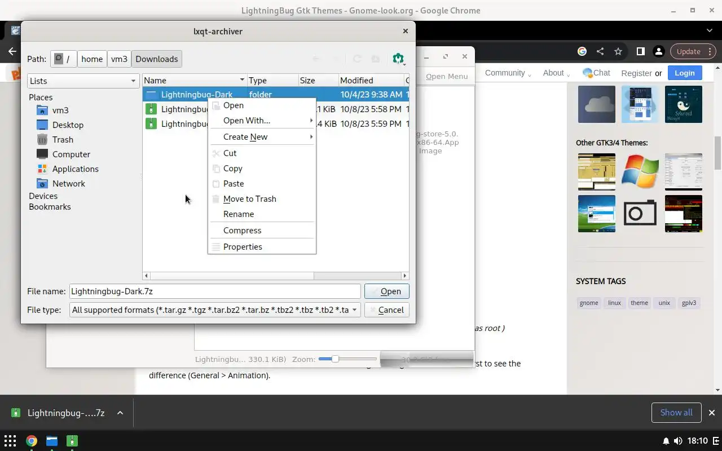Click the gplv3 system tag
The width and height of the screenshot is (722, 451).
[x=689, y=303]
